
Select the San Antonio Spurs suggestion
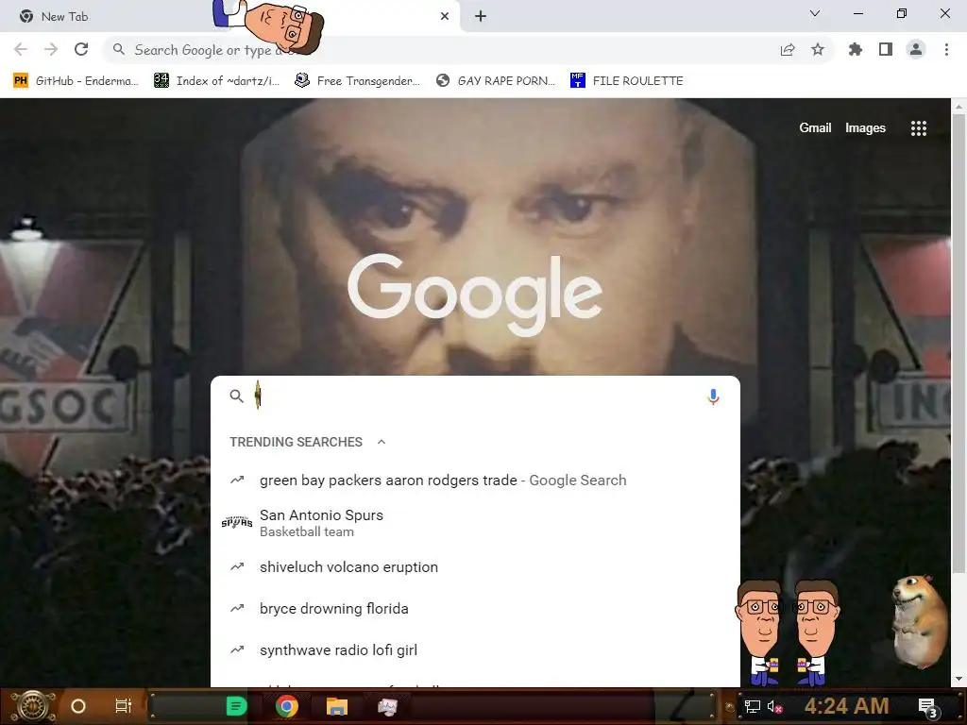coord(475,523)
